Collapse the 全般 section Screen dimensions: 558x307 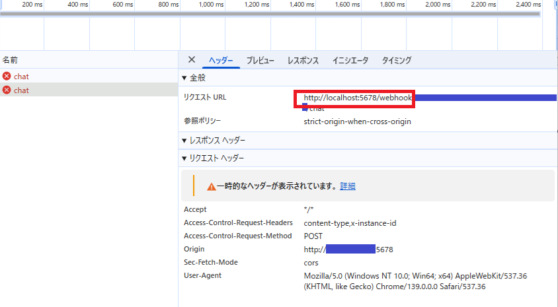[x=194, y=78]
